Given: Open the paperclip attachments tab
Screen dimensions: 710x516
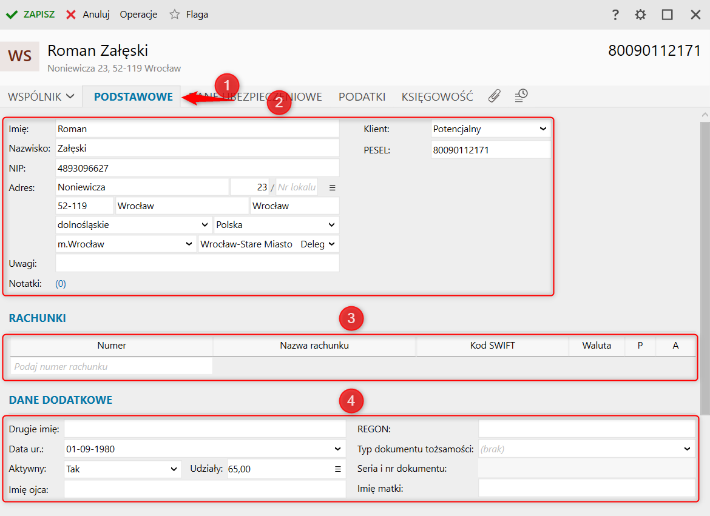Looking at the screenshot, I should pyautogui.click(x=495, y=96).
